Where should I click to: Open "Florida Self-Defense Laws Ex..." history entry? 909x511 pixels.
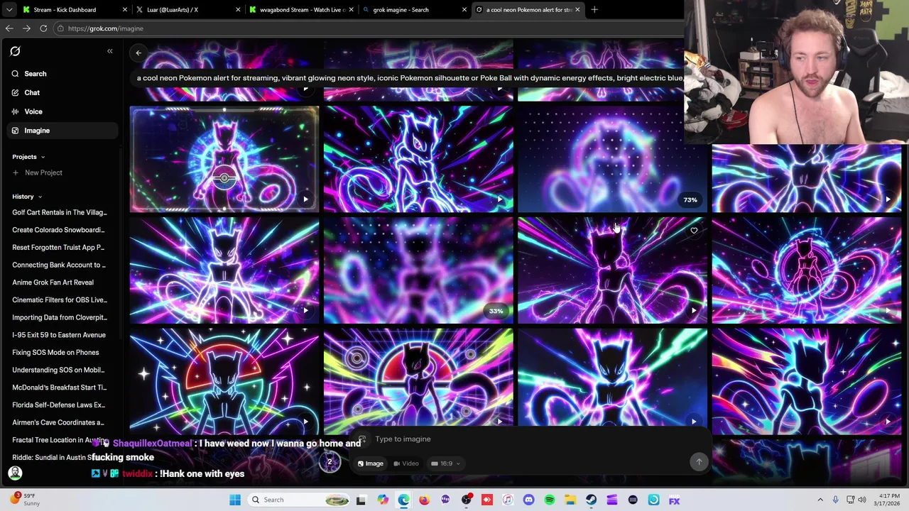(59, 405)
